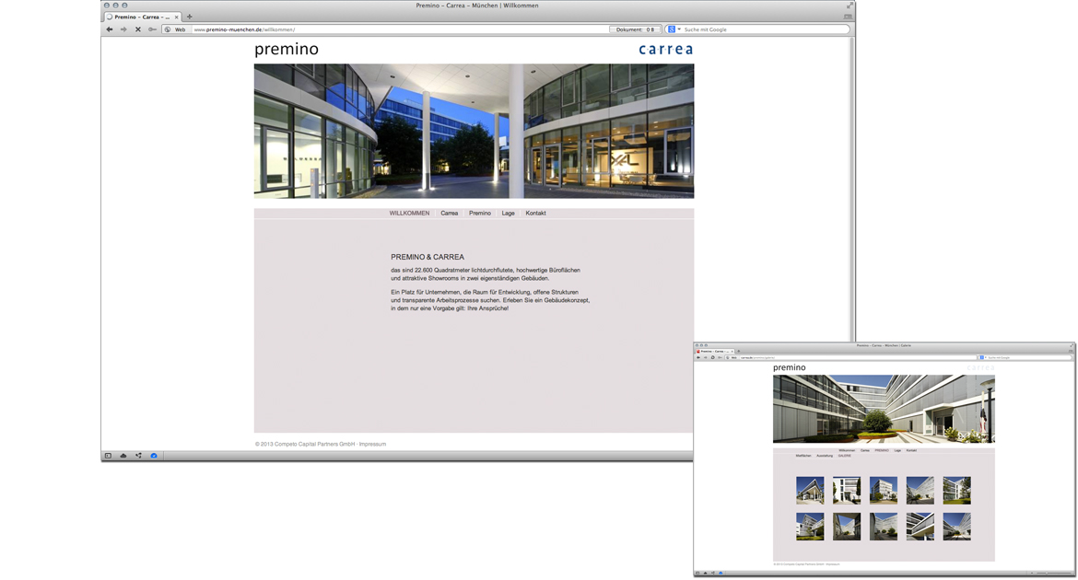1078x580 pixels.
Task: Click the browser back arrow button
Action: [x=109, y=29]
